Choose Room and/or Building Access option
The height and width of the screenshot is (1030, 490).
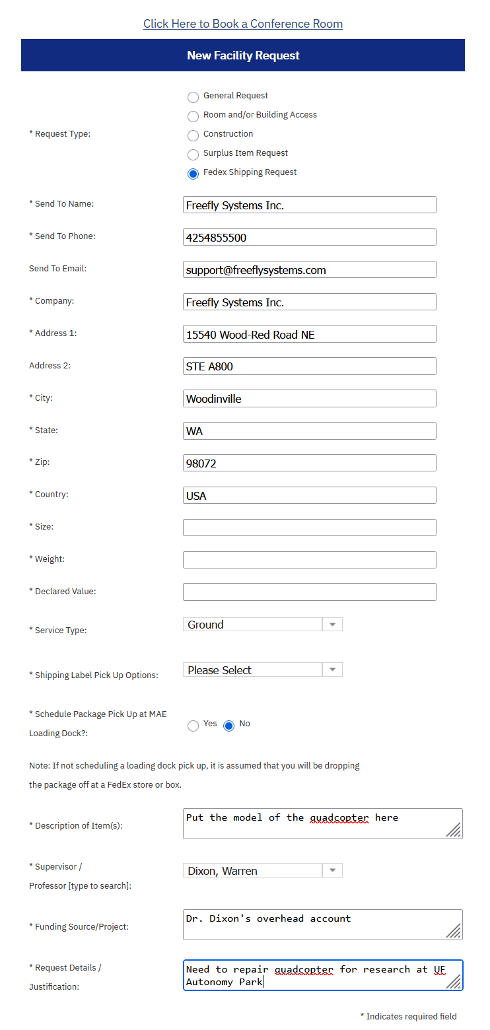coord(193,116)
